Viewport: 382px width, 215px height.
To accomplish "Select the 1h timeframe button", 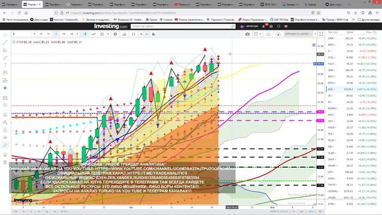I will (48, 34).
